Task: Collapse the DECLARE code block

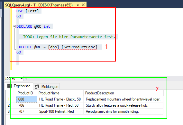Action: pos(14,26)
